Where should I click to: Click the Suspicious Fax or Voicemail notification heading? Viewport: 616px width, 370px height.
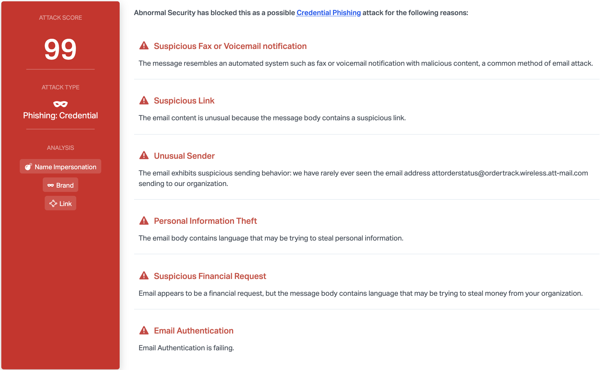230,46
